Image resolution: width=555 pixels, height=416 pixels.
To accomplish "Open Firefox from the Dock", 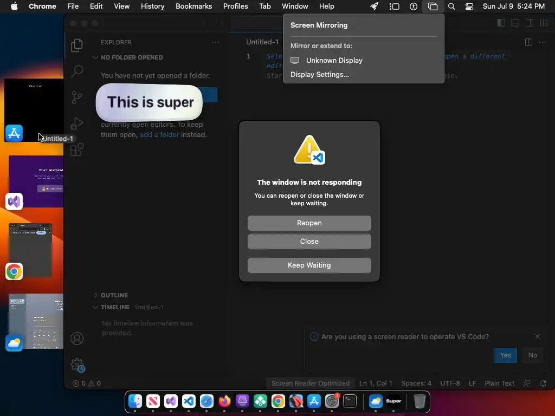I will [224, 401].
